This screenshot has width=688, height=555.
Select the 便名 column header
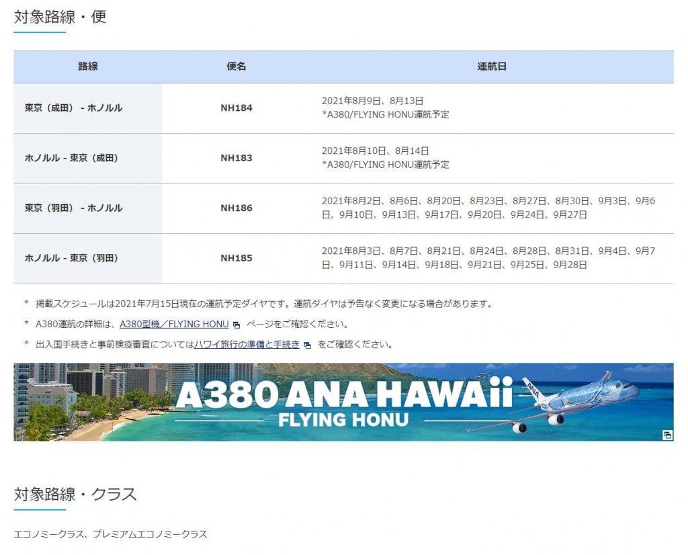(x=236, y=67)
